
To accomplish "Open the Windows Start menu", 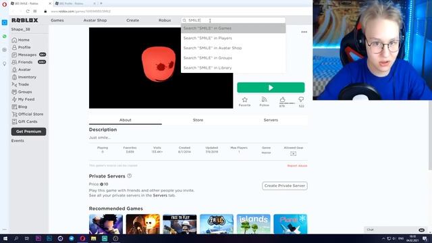I will 5,238.
